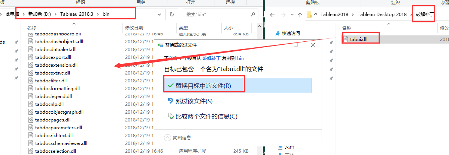Click the tabui.dll file icon in the patch folder
Image resolution: width=449 pixels, height=155 pixels.
pyautogui.click(x=346, y=39)
